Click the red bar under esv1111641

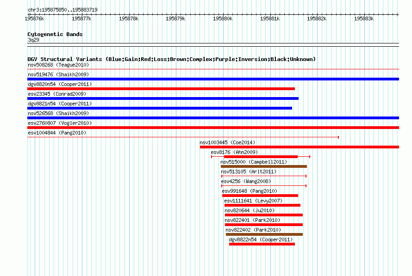pos(262,205)
